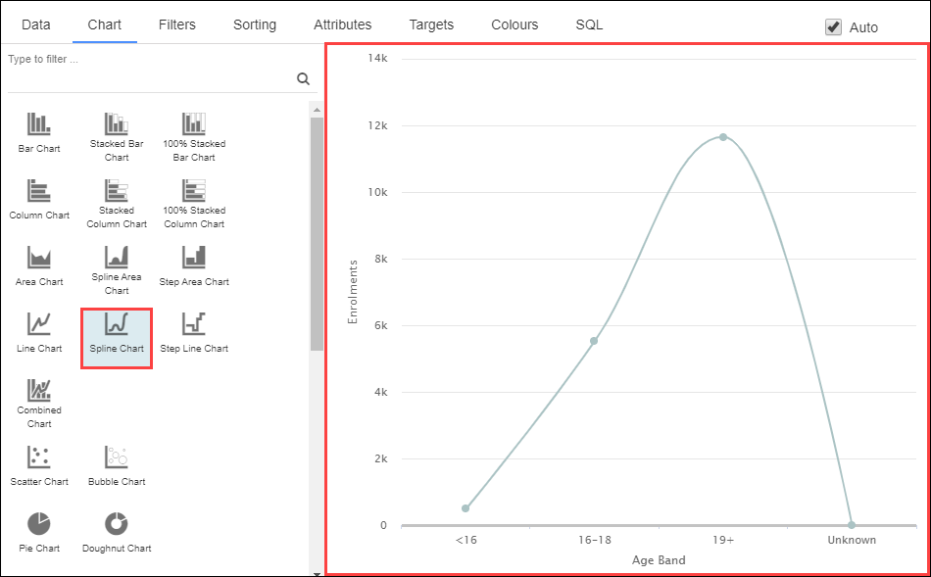Viewport: 931px width, 577px height.
Task: Select the Combined Chart type
Action: coord(38,397)
